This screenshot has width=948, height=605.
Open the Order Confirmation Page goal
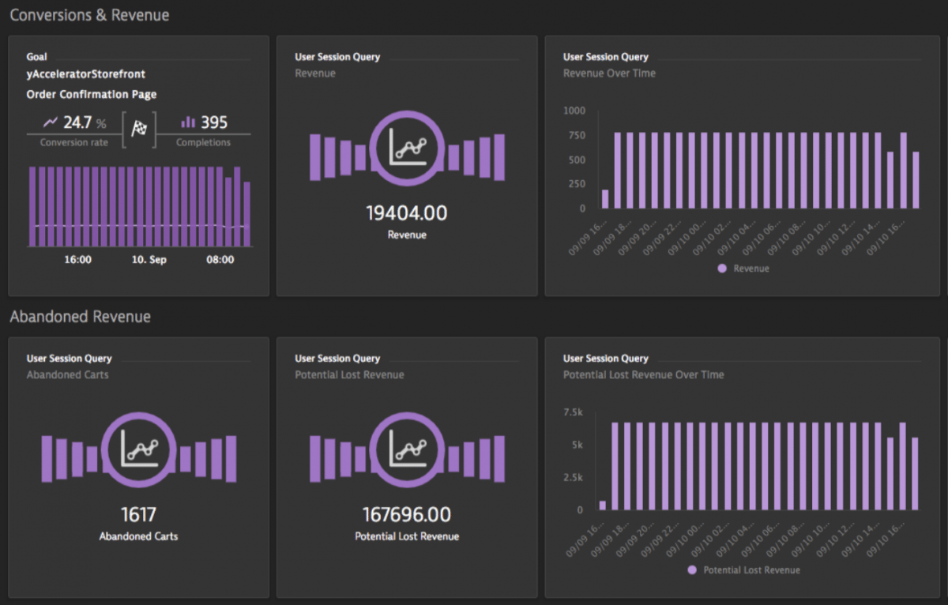91,94
